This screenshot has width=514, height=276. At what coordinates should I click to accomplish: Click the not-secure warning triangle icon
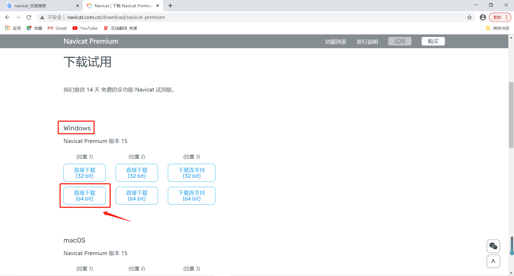click(x=42, y=17)
